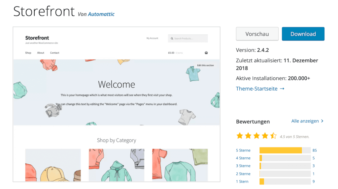Image resolution: width=338 pixels, height=189 pixels.
Task: Click the 9 count for one star
Action: 314,181
